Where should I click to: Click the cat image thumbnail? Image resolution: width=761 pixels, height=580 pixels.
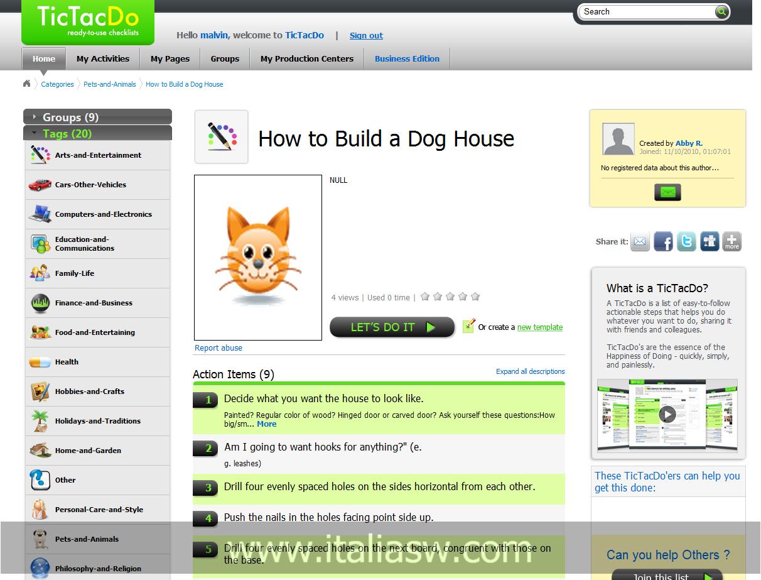click(258, 258)
